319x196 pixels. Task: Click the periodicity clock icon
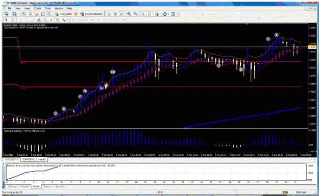165,14
